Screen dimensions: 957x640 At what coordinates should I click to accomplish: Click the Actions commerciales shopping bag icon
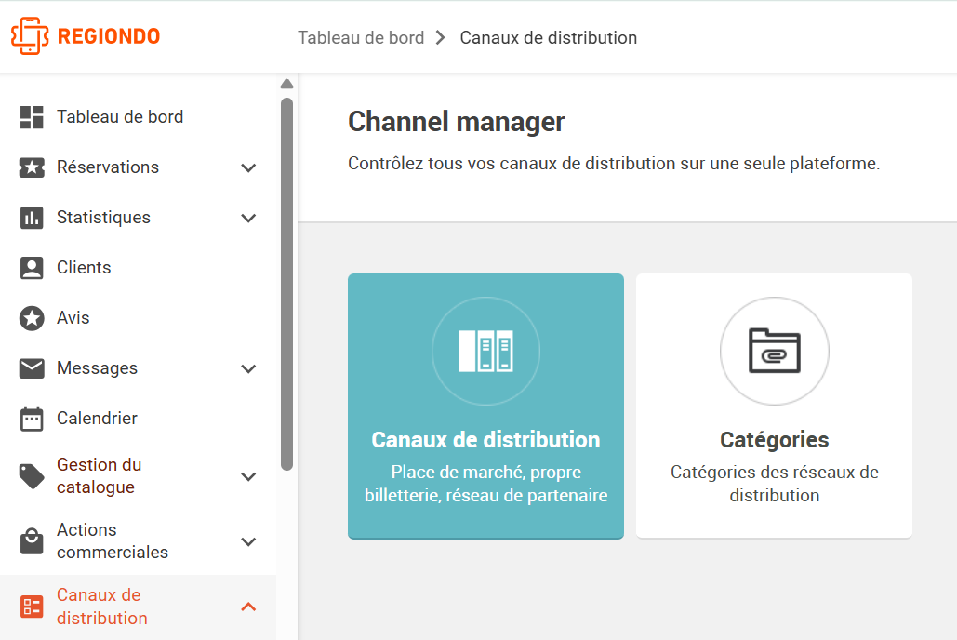point(32,541)
